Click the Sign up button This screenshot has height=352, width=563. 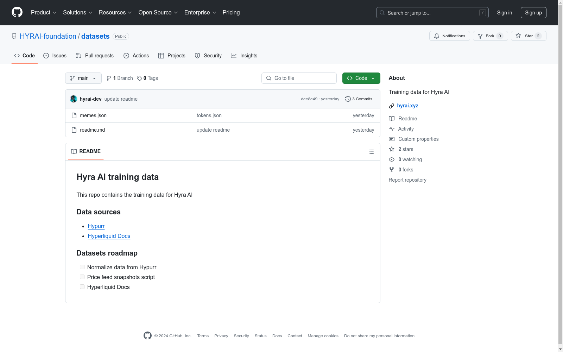pyautogui.click(x=533, y=13)
